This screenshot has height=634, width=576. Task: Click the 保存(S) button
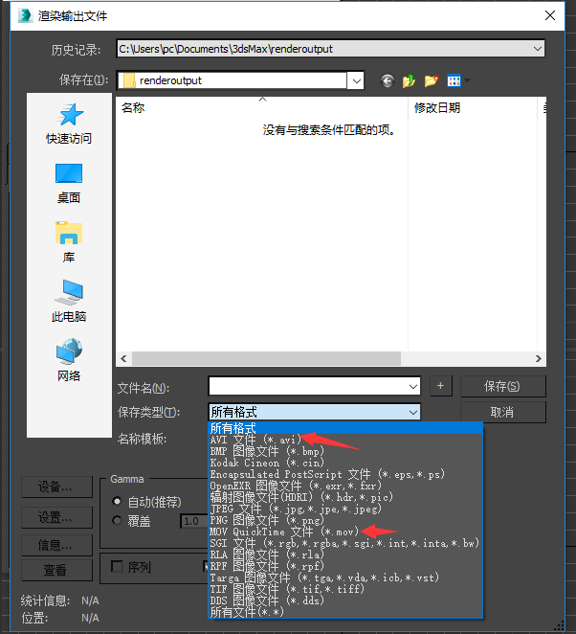click(x=503, y=387)
